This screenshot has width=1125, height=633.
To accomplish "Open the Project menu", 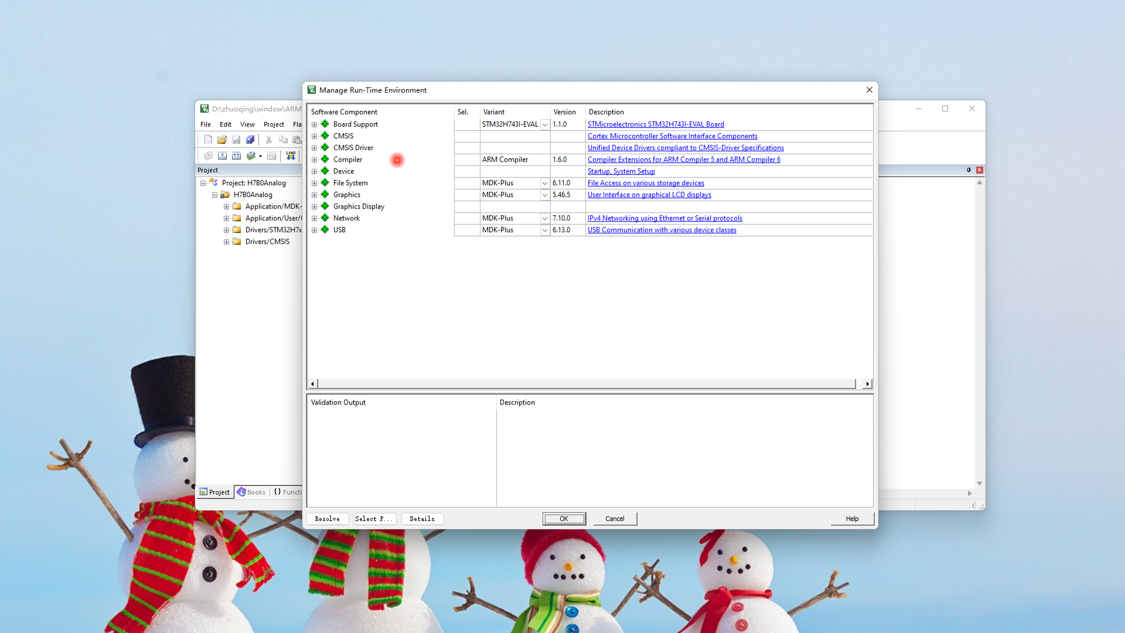I will (274, 124).
